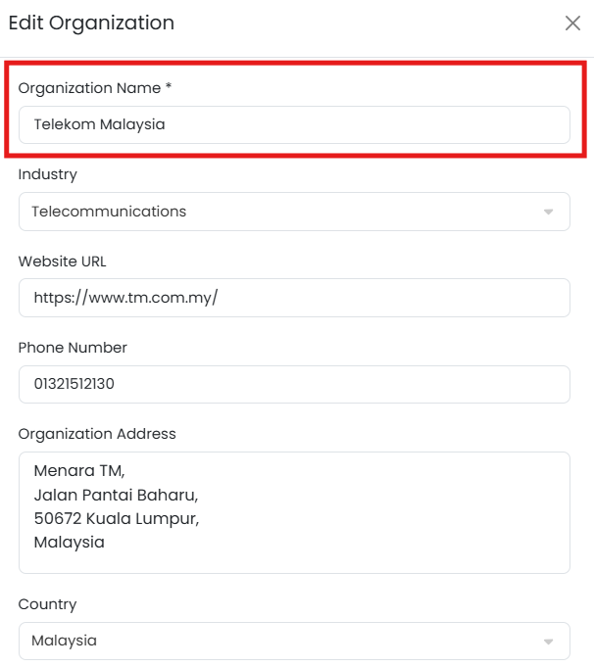Click the Website URL label
Image resolution: width=594 pixels, height=667 pixels.
coord(62,262)
